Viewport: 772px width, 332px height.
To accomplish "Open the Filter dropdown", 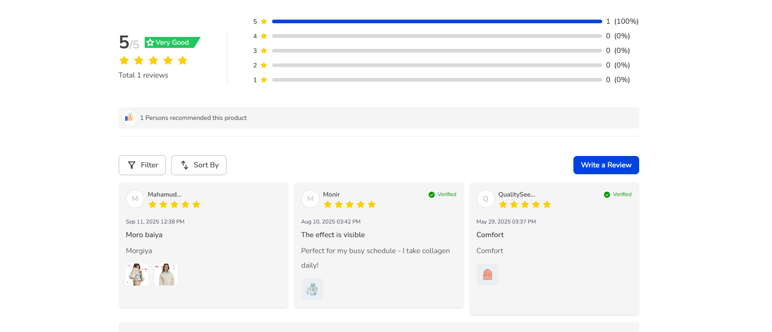I will pyautogui.click(x=142, y=165).
